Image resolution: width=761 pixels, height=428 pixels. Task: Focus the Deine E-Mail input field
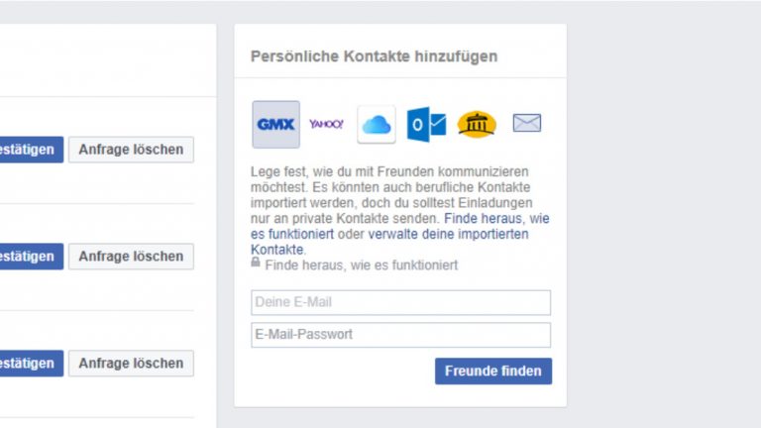point(400,302)
